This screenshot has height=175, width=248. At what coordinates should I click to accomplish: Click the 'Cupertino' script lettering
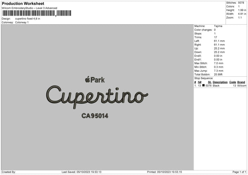(x=97, y=97)
